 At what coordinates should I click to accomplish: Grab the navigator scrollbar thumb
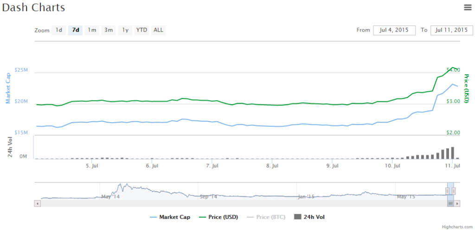(x=450, y=204)
